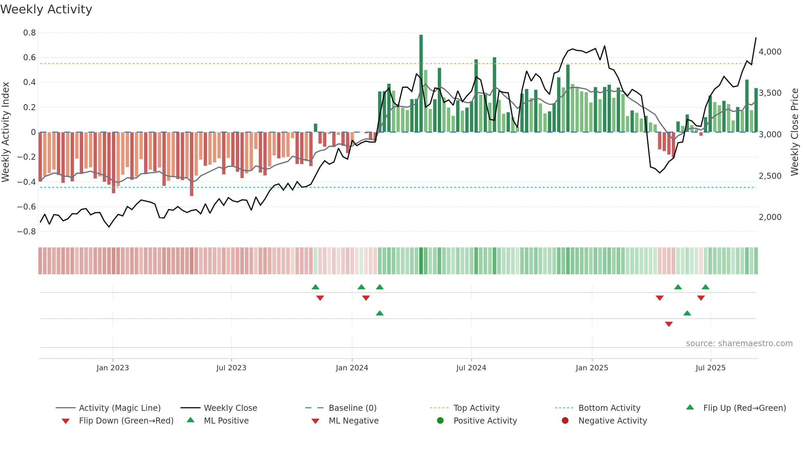804x452 pixels.
Task: Click the −0.8 activity index tick label
Action: tap(26, 232)
